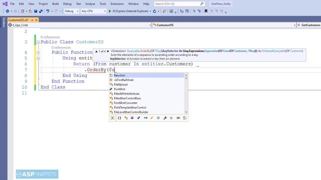Toggle the target-typed completion filter icon

pos(112,118)
